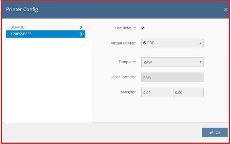Click the Use default label text
This screenshot has width=231, height=144.
point(125,28)
